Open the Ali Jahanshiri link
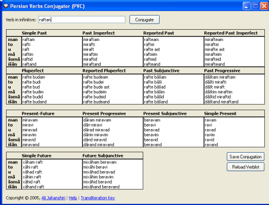This screenshot has height=205, width=269. (53, 198)
